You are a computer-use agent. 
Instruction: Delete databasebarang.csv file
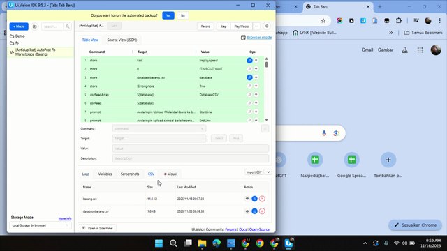tap(262, 211)
